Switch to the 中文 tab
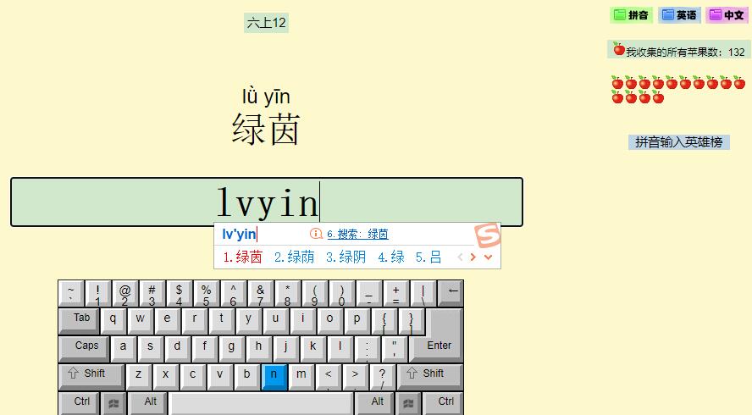Screen dimensions: 752x415 click(727, 15)
